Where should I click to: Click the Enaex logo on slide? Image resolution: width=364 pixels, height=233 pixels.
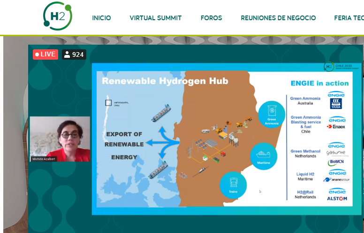tap(336, 127)
